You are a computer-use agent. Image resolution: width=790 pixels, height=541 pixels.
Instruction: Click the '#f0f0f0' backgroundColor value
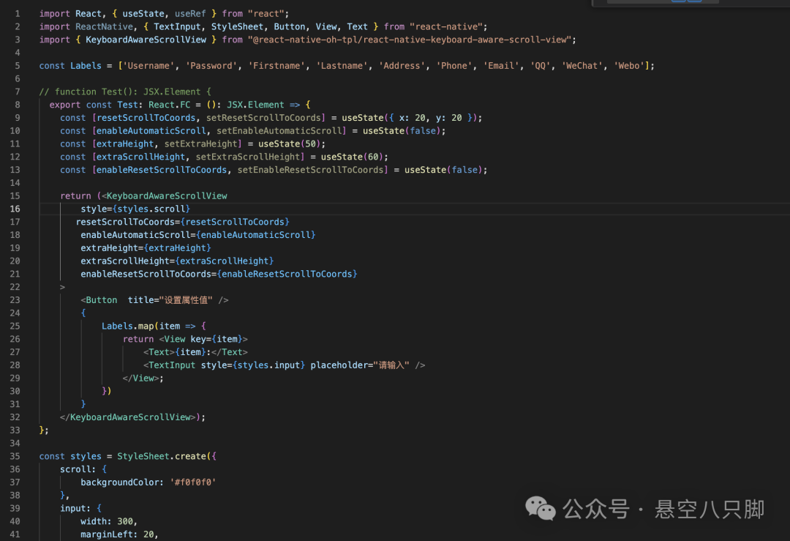point(193,482)
